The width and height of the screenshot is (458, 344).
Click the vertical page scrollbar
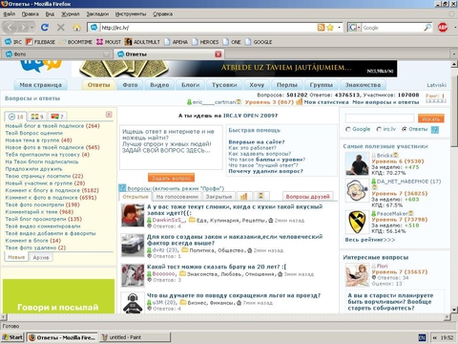[x=454, y=187]
